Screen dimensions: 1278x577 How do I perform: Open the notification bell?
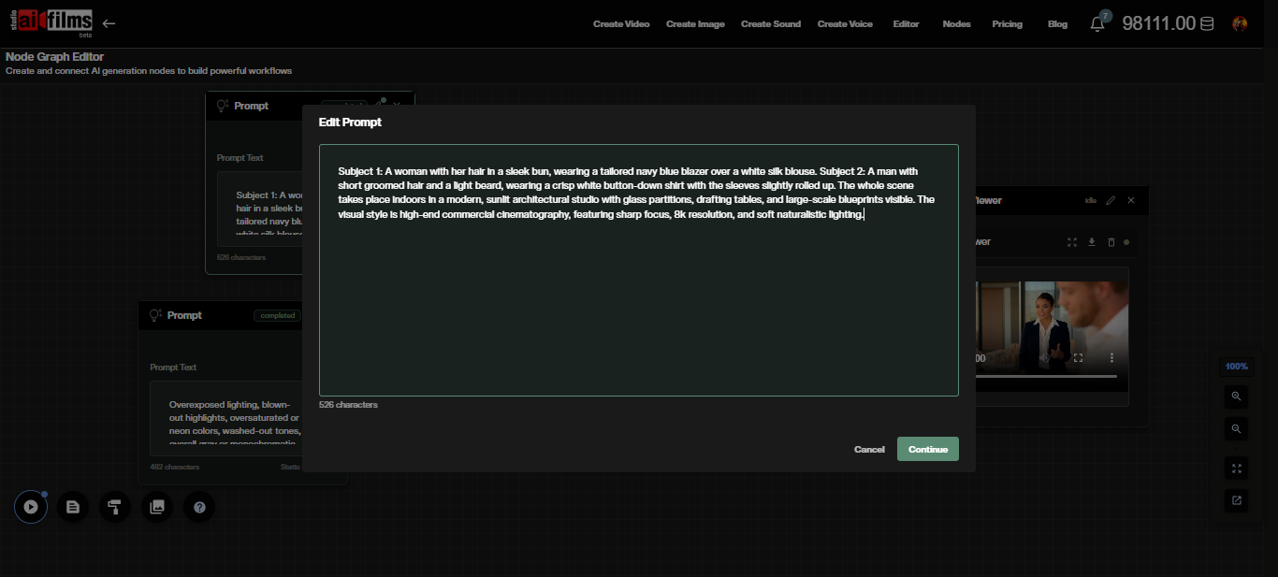(1096, 23)
